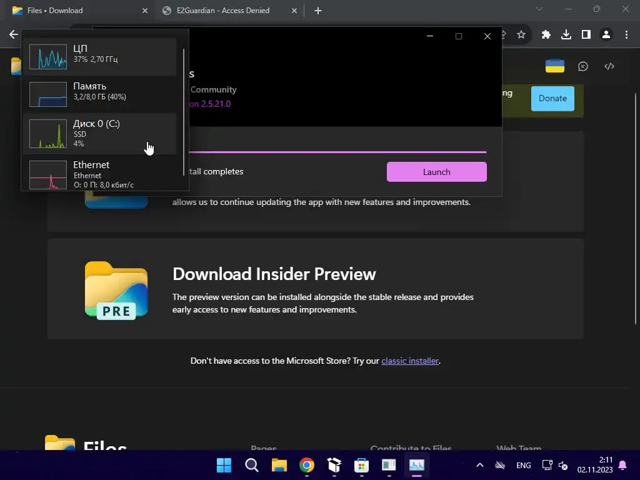The height and width of the screenshot is (480, 640).
Task: Close the Files • Download tab
Action: [145, 11]
